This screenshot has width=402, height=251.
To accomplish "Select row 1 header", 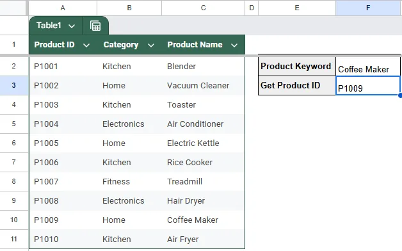I will (x=14, y=44).
